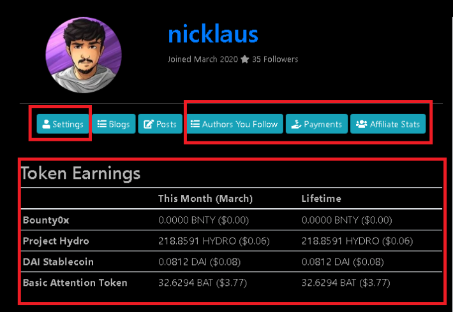Screen dimensions: 453x312
Task: Click the profile avatar picture
Action: (x=84, y=55)
